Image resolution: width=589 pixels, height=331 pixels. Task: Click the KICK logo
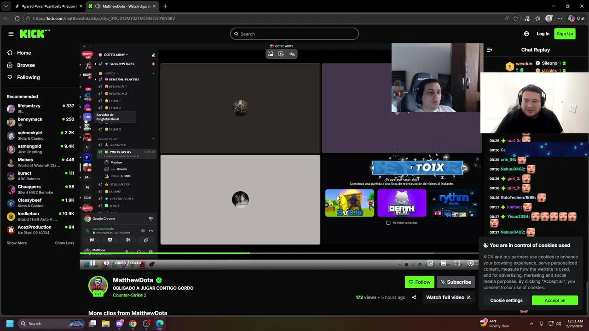click(x=35, y=34)
